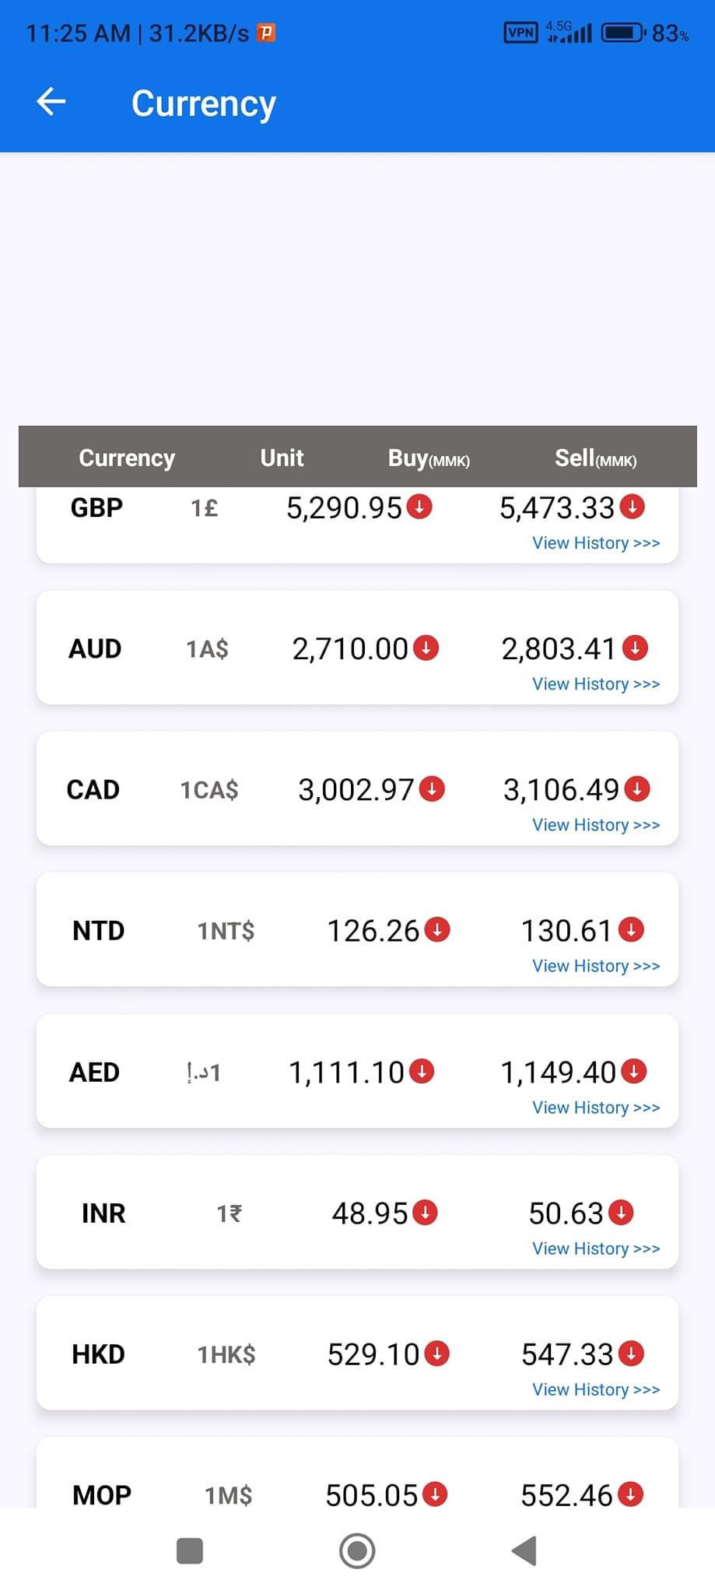
Task: Select the Sell(MMK) column header
Action: (x=596, y=458)
